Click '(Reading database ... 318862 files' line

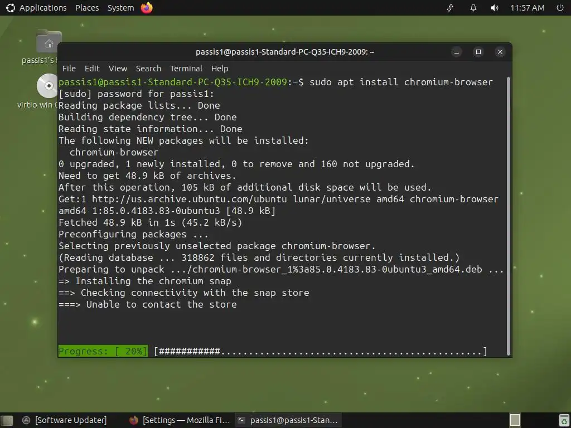click(259, 257)
